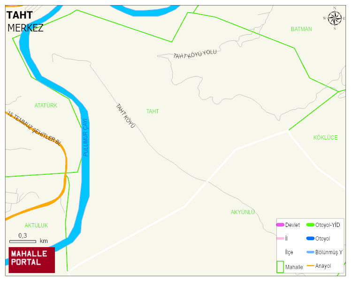Click the Mahalle Portal logo
This screenshot has width=351, height=281.
(x=32, y=260)
